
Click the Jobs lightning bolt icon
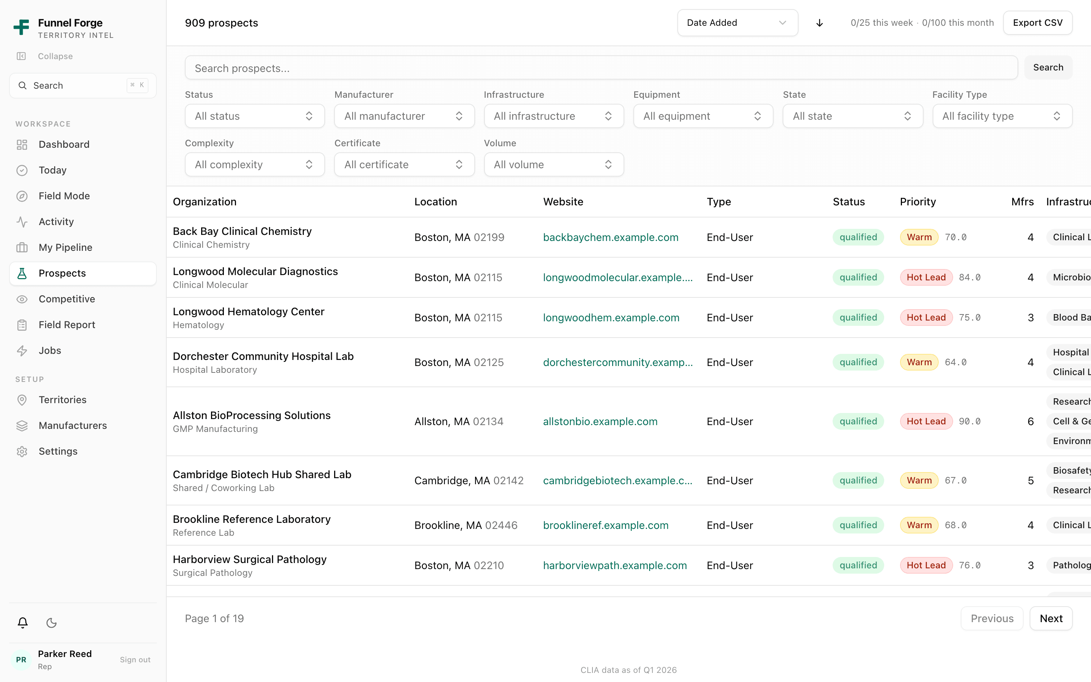(22, 350)
